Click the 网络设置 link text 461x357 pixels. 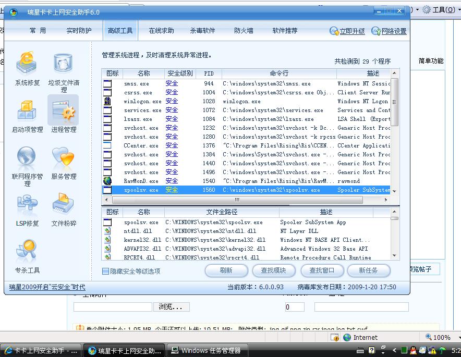[x=394, y=31]
